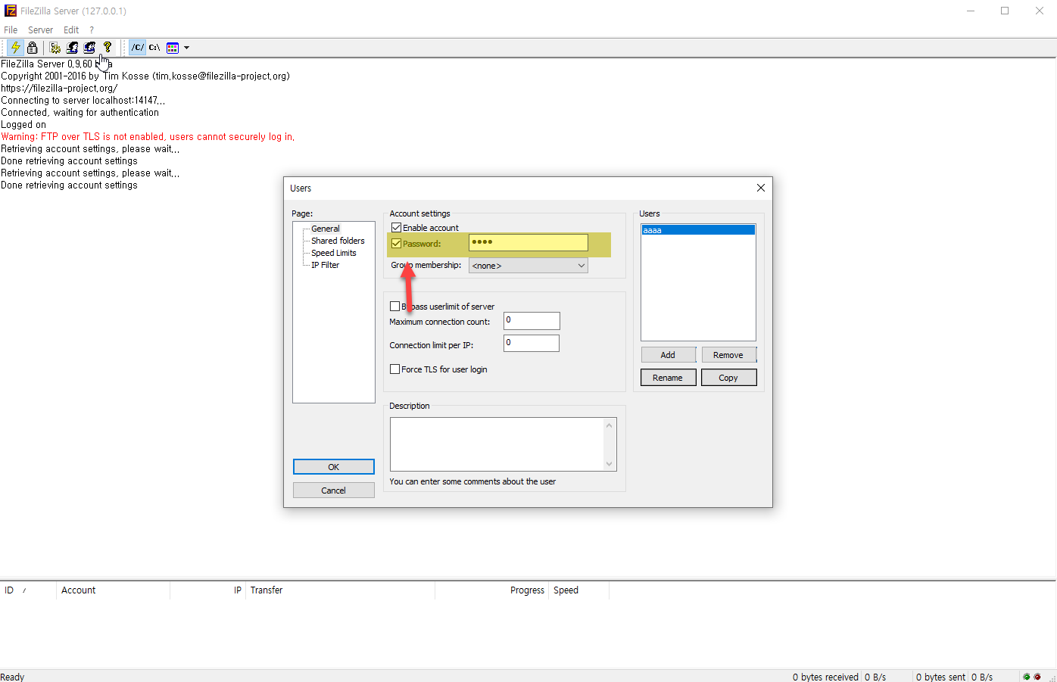Click the Transfer column header
Image resolution: width=1057 pixels, height=682 pixels.
point(340,590)
